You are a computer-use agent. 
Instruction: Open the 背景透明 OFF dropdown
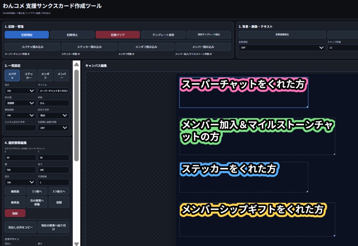click(282, 48)
